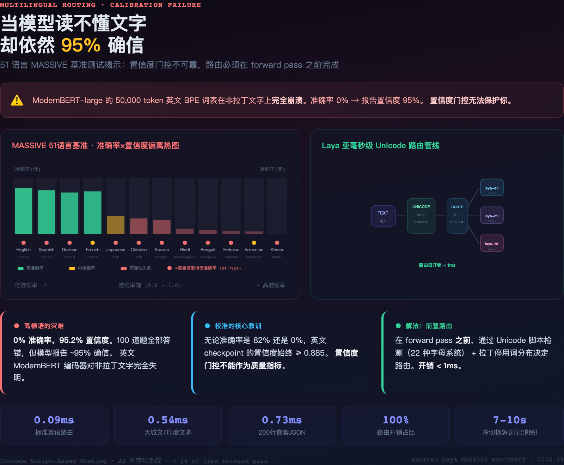This screenshot has width=564, height=465.
Task: Click the Japanese yellow accuracy bar
Action: pos(116,225)
